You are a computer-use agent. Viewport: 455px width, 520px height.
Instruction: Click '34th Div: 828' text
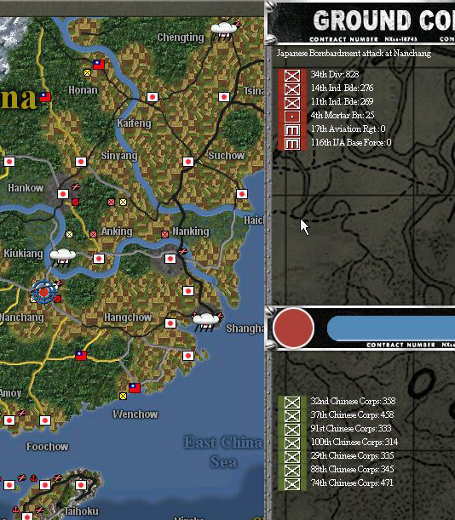click(x=335, y=74)
